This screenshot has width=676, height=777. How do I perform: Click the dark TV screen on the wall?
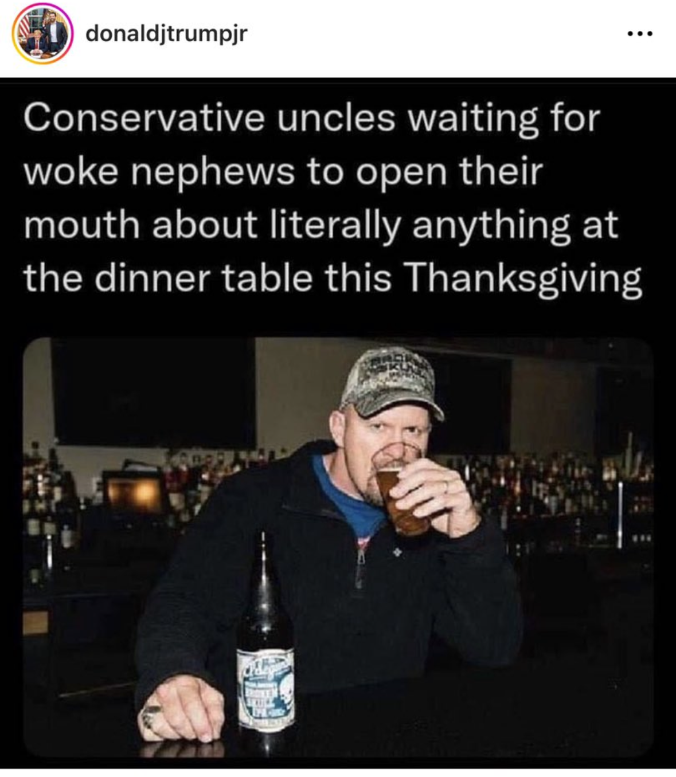[153, 393]
